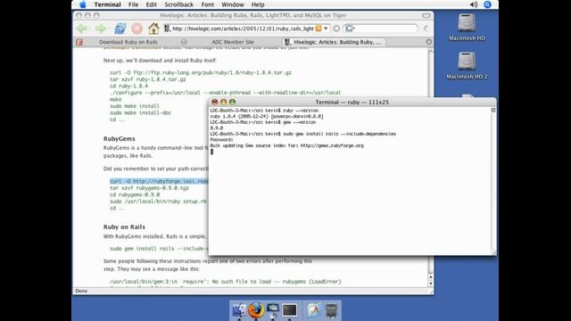Click the highlighted curl rubyforge command
This screenshot has height=321, width=571.
click(159, 181)
